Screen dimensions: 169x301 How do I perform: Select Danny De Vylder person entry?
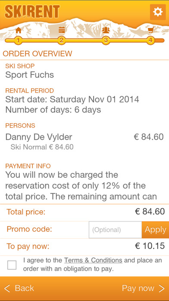click(x=39, y=137)
